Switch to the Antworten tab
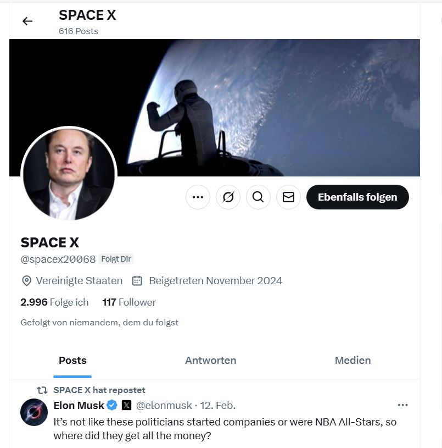The height and width of the screenshot is (448, 442). tap(210, 361)
